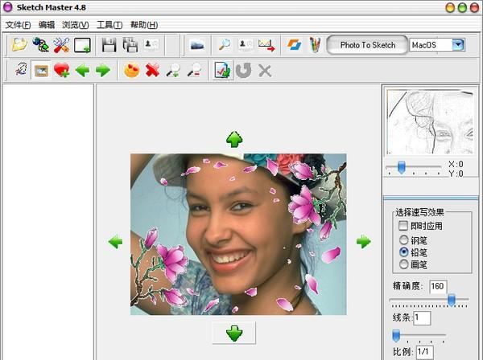Screen dimensions: 483x360
Task: Click the 精确度 slider handle
Action: [452, 301]
